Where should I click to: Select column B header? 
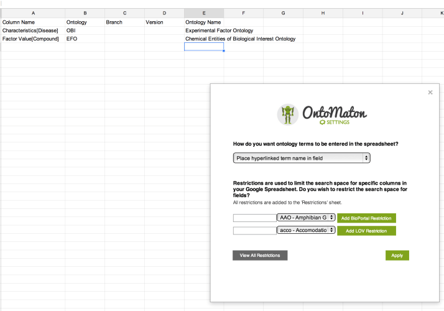tap(85, 13)
